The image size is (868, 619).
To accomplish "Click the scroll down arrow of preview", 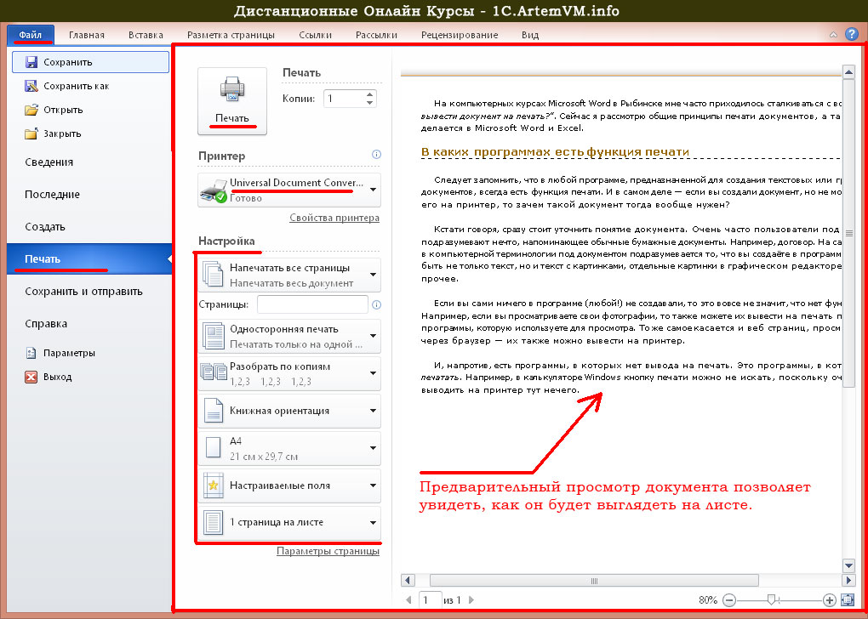I will pos(848,565).
